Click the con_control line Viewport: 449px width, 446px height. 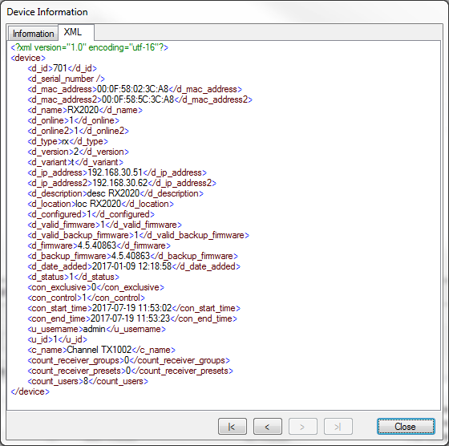(x=87, y=298)
